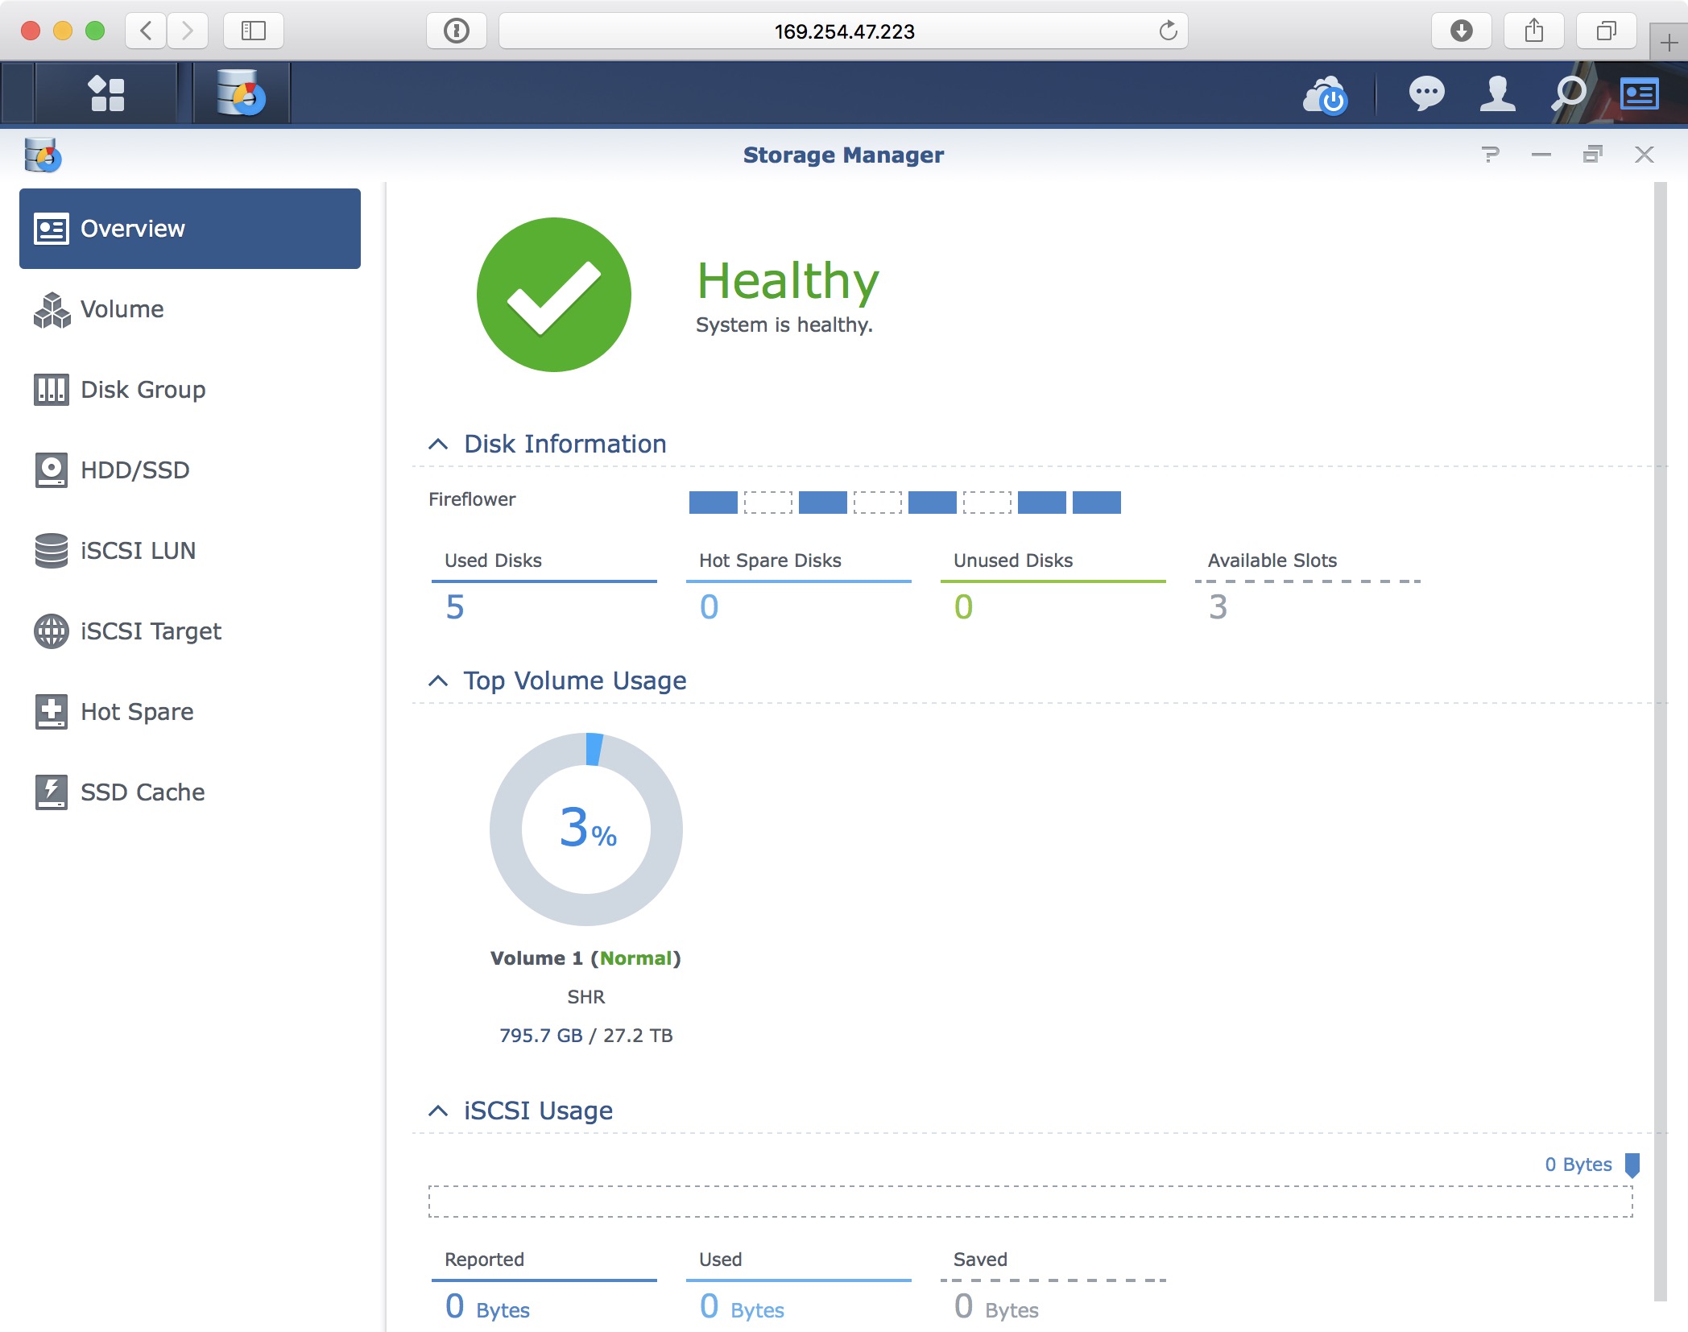Click the first Fireflower disk slot
The image size is (1688, 1332).
coord(713,503)
